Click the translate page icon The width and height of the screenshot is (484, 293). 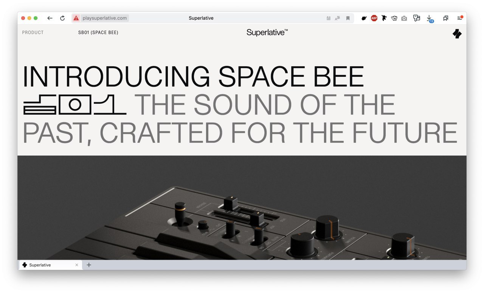[x=338, y=18]
